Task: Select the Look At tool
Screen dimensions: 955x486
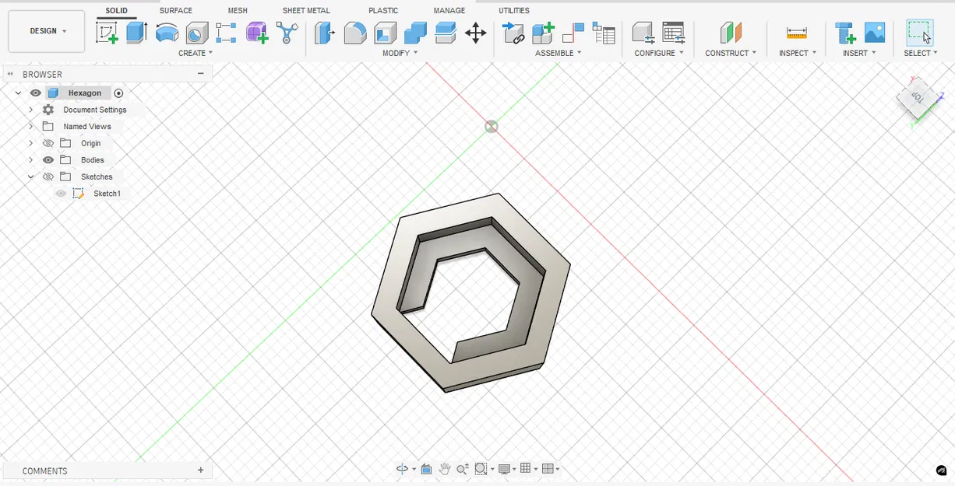Action: (x=426, y=469)
